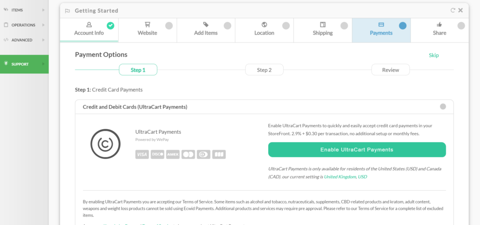Image resolution: width=480 pixels, height=225 pixels.
Task: Click Account Info green completed checkmark
Action: [111, 26]
